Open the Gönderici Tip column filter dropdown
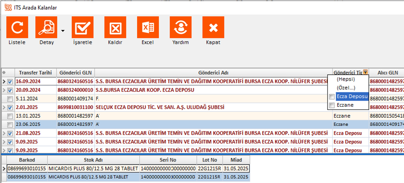Image resolution: width=404 pixels, height=183 pixels. [x=365, y=73]
